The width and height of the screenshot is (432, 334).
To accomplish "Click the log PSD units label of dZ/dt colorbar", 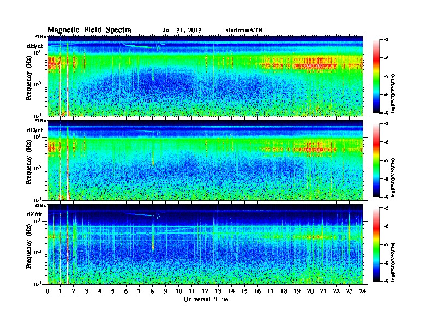I will click(x=394, y=262).
